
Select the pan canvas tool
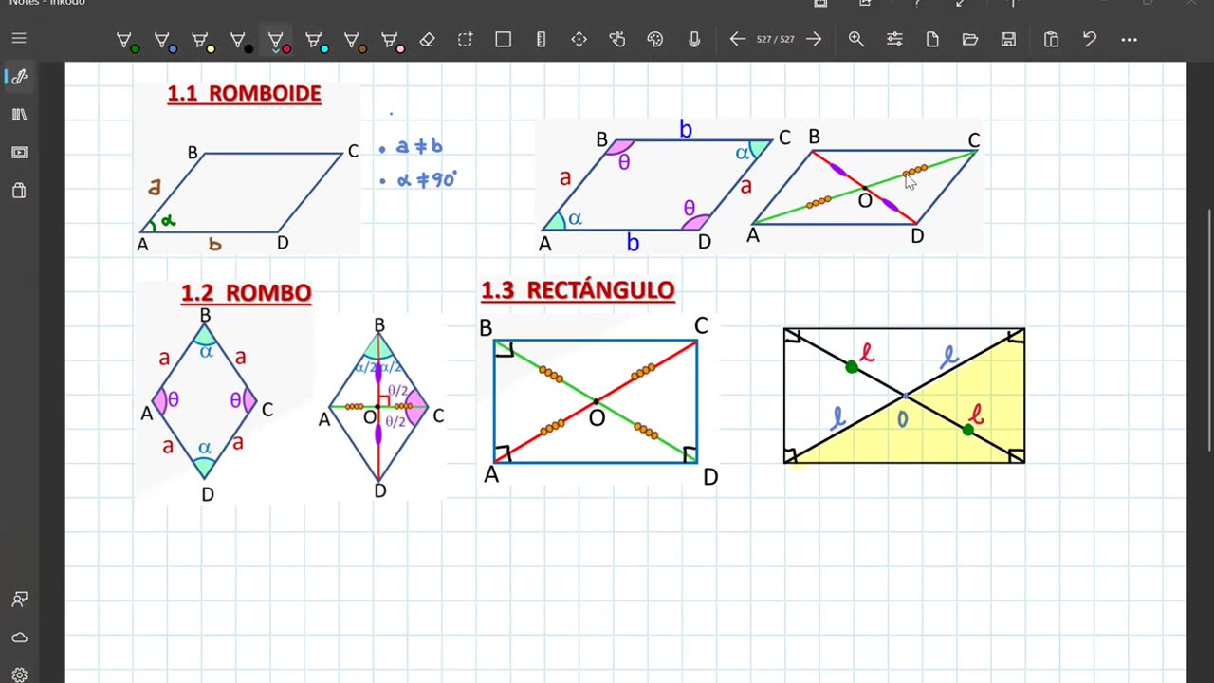tap(579, 40)
